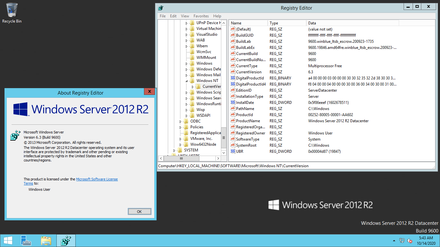Viewport: 440px width, 247px height.
Task: Select the UBR DWORD value icon
Action: (233, 151)
